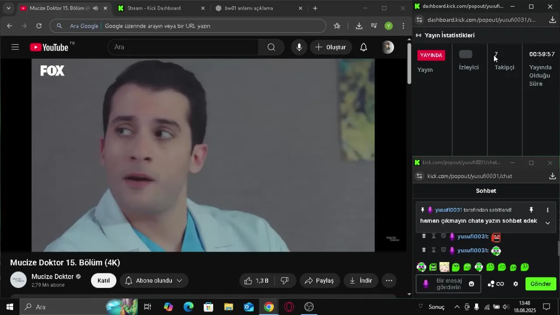Open chat settings gear icon
The height and width of the screenshot is (315, 560).
(x=516, y=284)
